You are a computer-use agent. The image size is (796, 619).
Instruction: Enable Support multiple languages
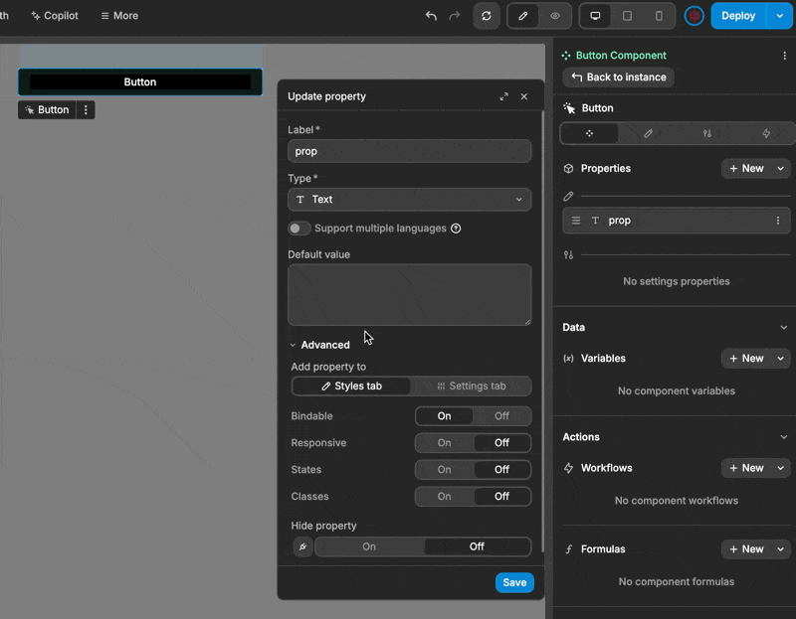click(298, 228)
